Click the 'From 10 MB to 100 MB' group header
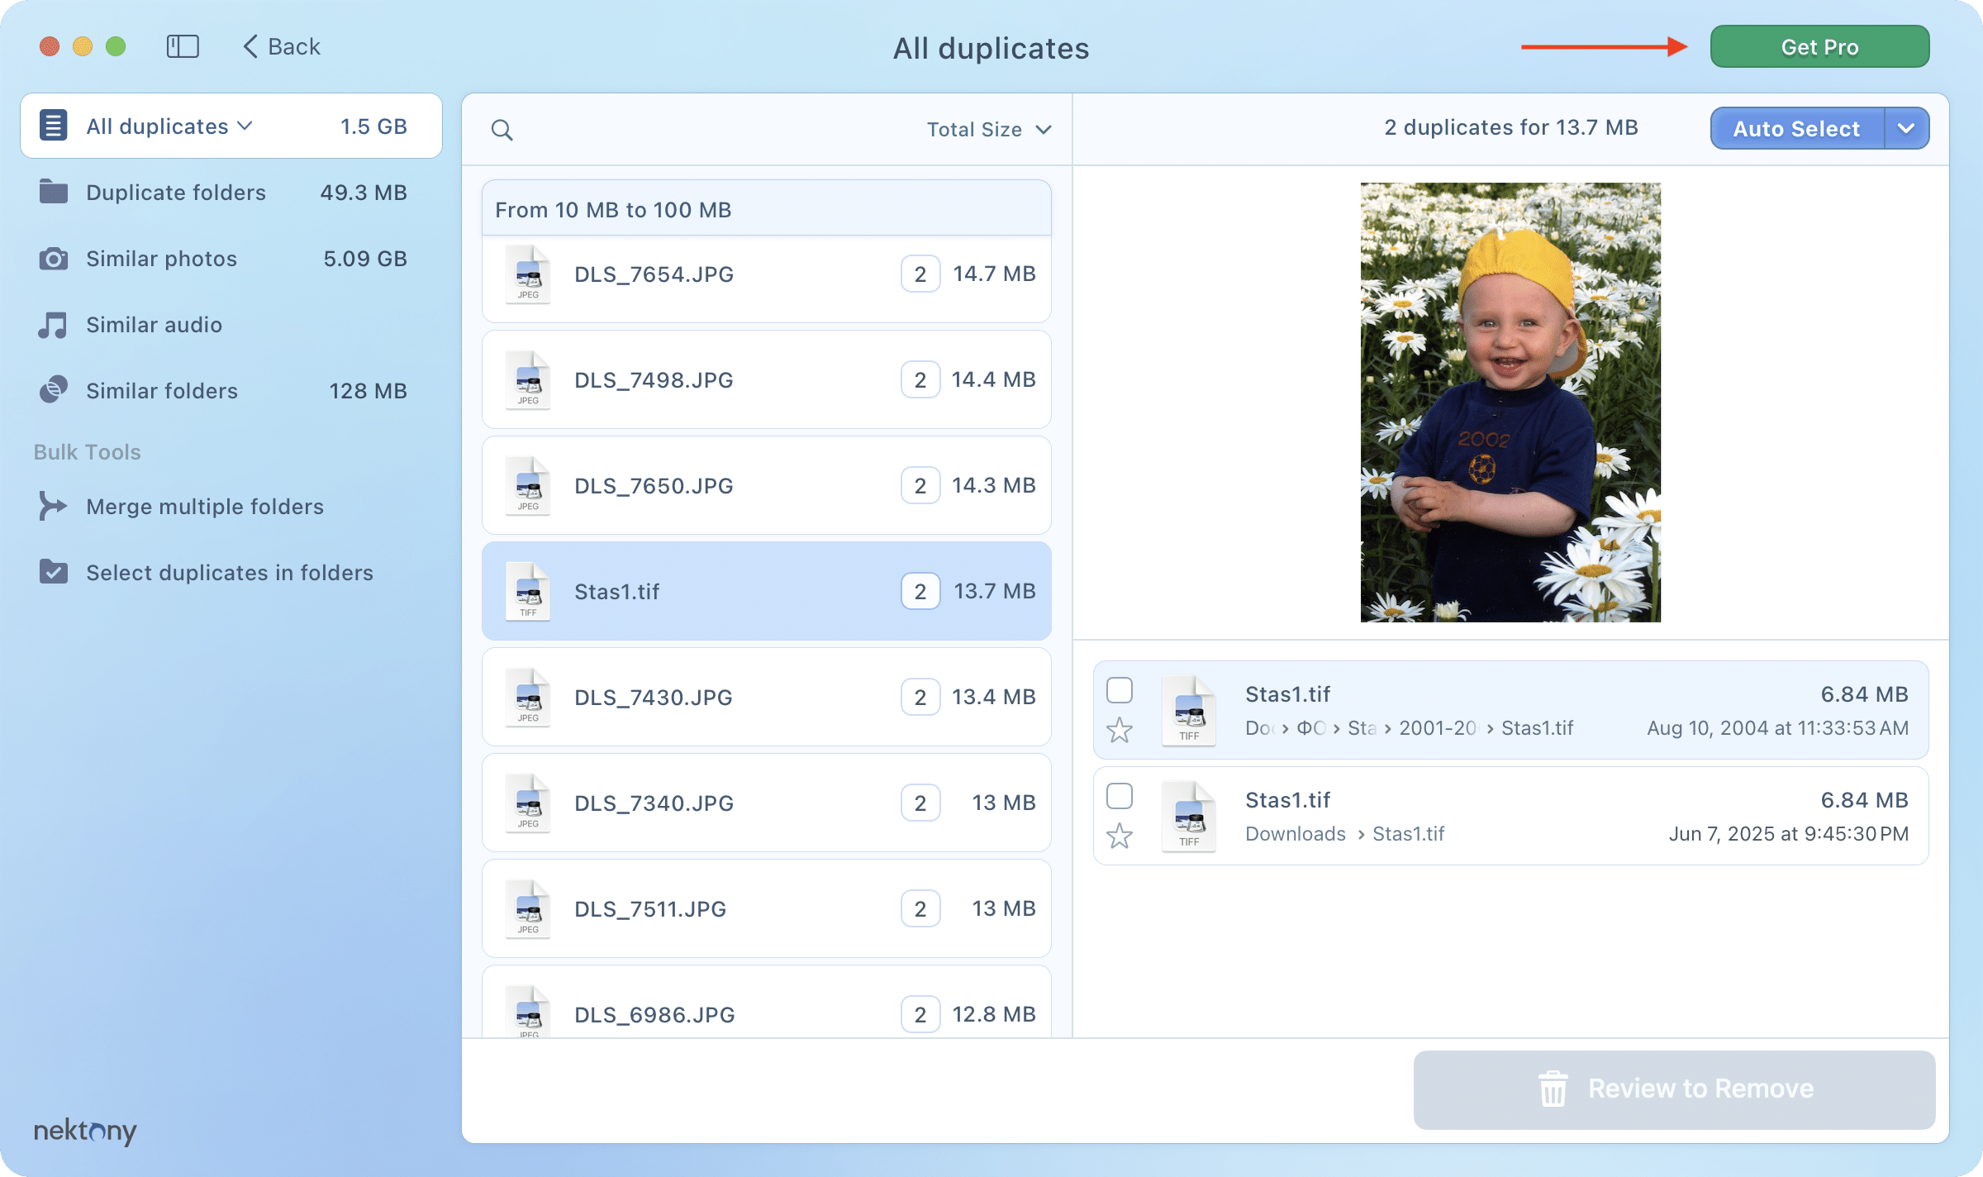 (x=766, y=209)
